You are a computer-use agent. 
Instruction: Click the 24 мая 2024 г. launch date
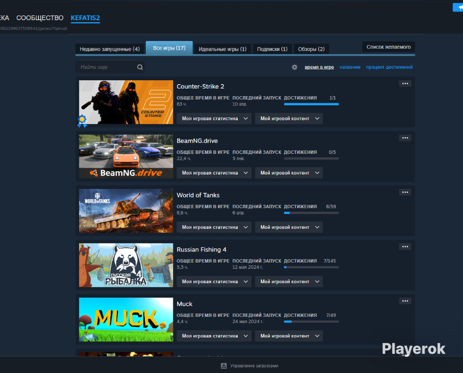tap(247, 321)
